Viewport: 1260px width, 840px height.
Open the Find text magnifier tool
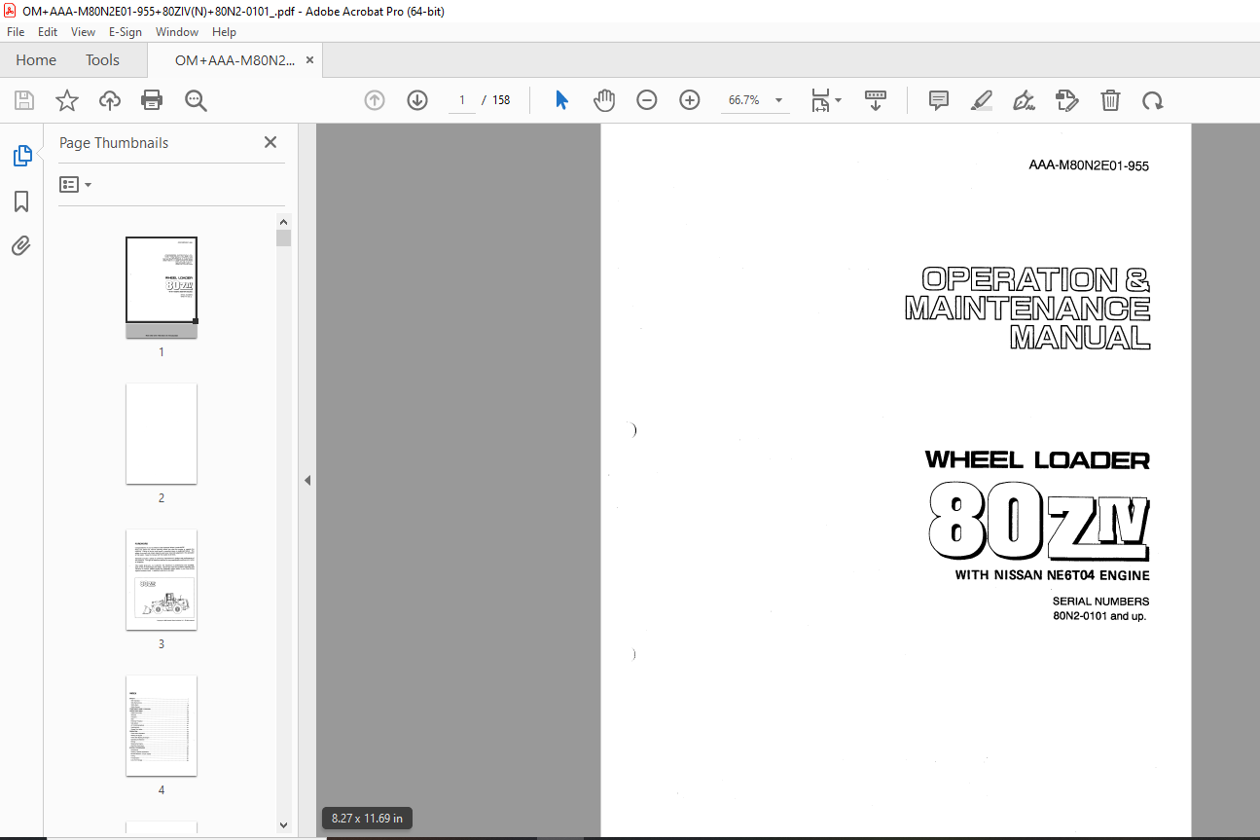point(196,100)
